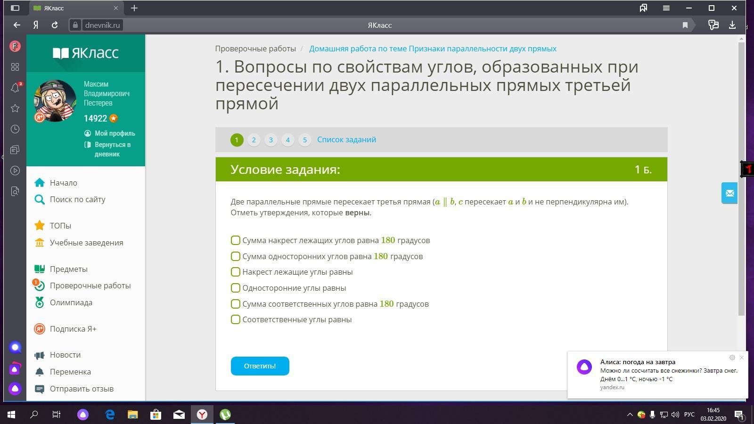Go to task number 2

(x=254, y=140)
